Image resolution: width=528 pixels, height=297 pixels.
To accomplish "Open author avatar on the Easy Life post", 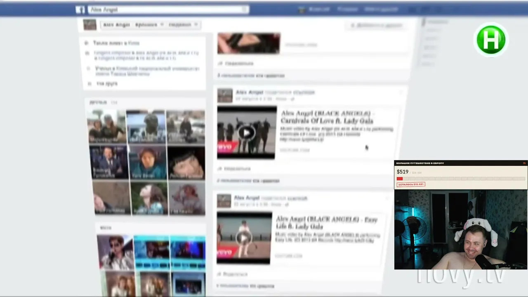I will click(224, 201).
